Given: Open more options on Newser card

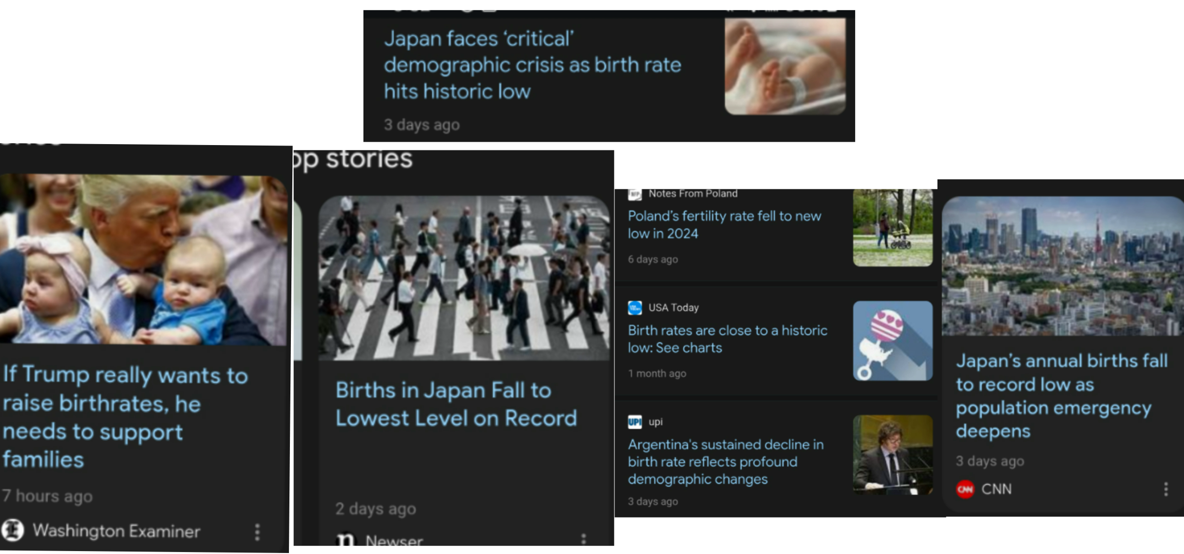Looking at the screenshot, I should (x=583, y=538).
